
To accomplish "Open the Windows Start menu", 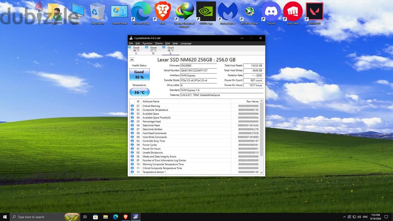I will click(5, 217).
